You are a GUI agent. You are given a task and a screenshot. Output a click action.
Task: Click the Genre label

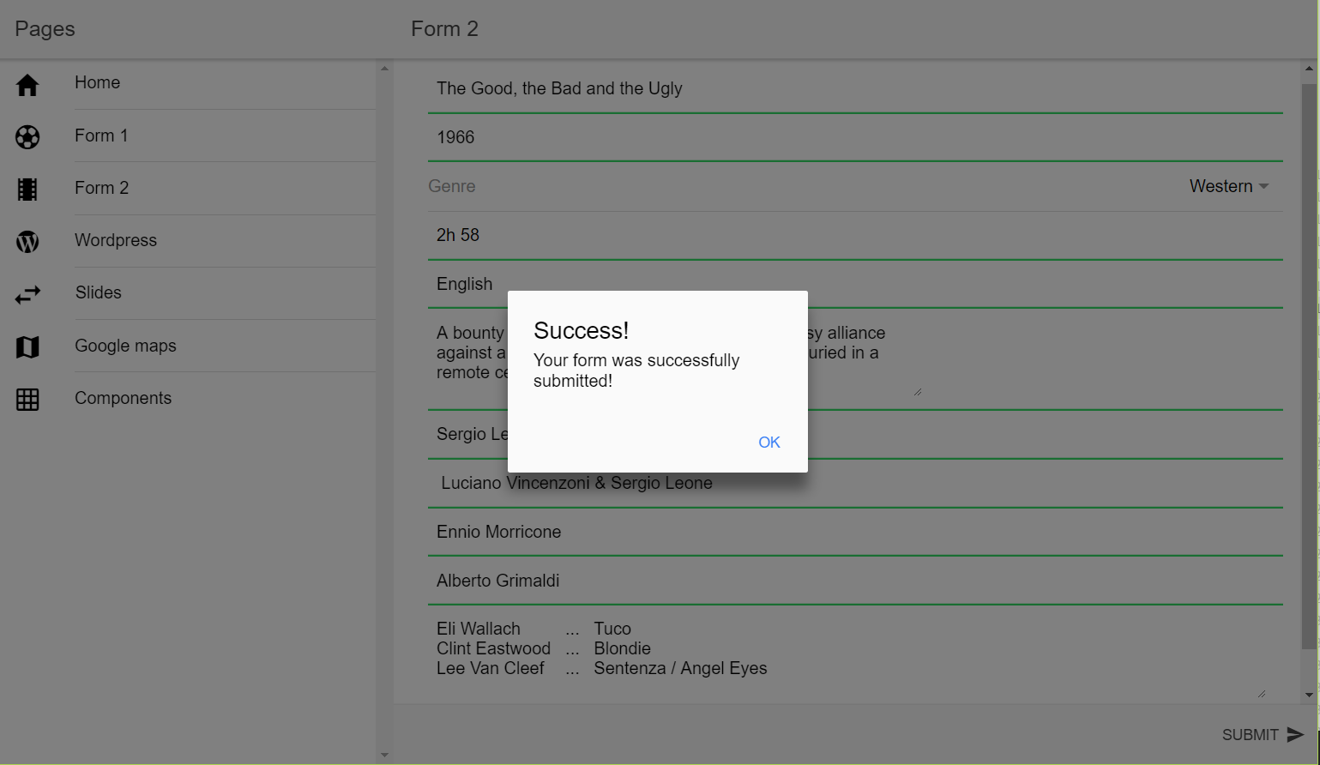[x=452, y=186]
